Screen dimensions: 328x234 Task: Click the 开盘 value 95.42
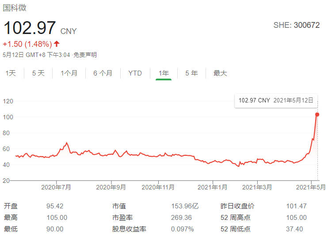(x=55, y=206)
